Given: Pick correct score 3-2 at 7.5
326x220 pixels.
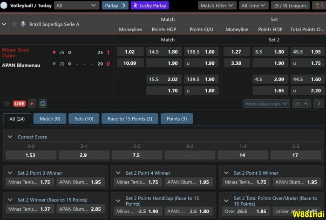Looking at the screenshot, I should click(x=137, y=155).
